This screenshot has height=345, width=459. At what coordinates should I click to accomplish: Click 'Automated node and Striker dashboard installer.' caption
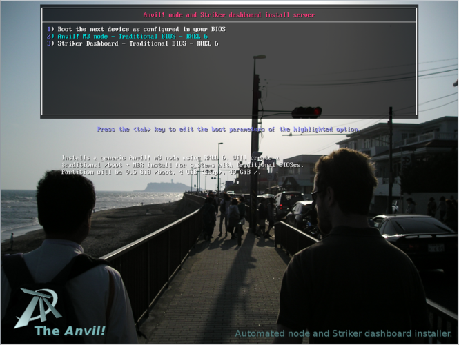tap(343, 333)
